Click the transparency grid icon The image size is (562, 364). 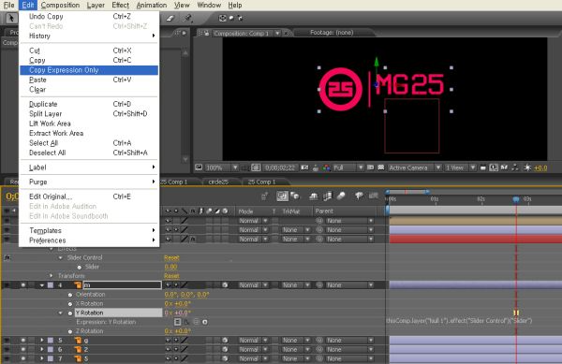(381, 167)
